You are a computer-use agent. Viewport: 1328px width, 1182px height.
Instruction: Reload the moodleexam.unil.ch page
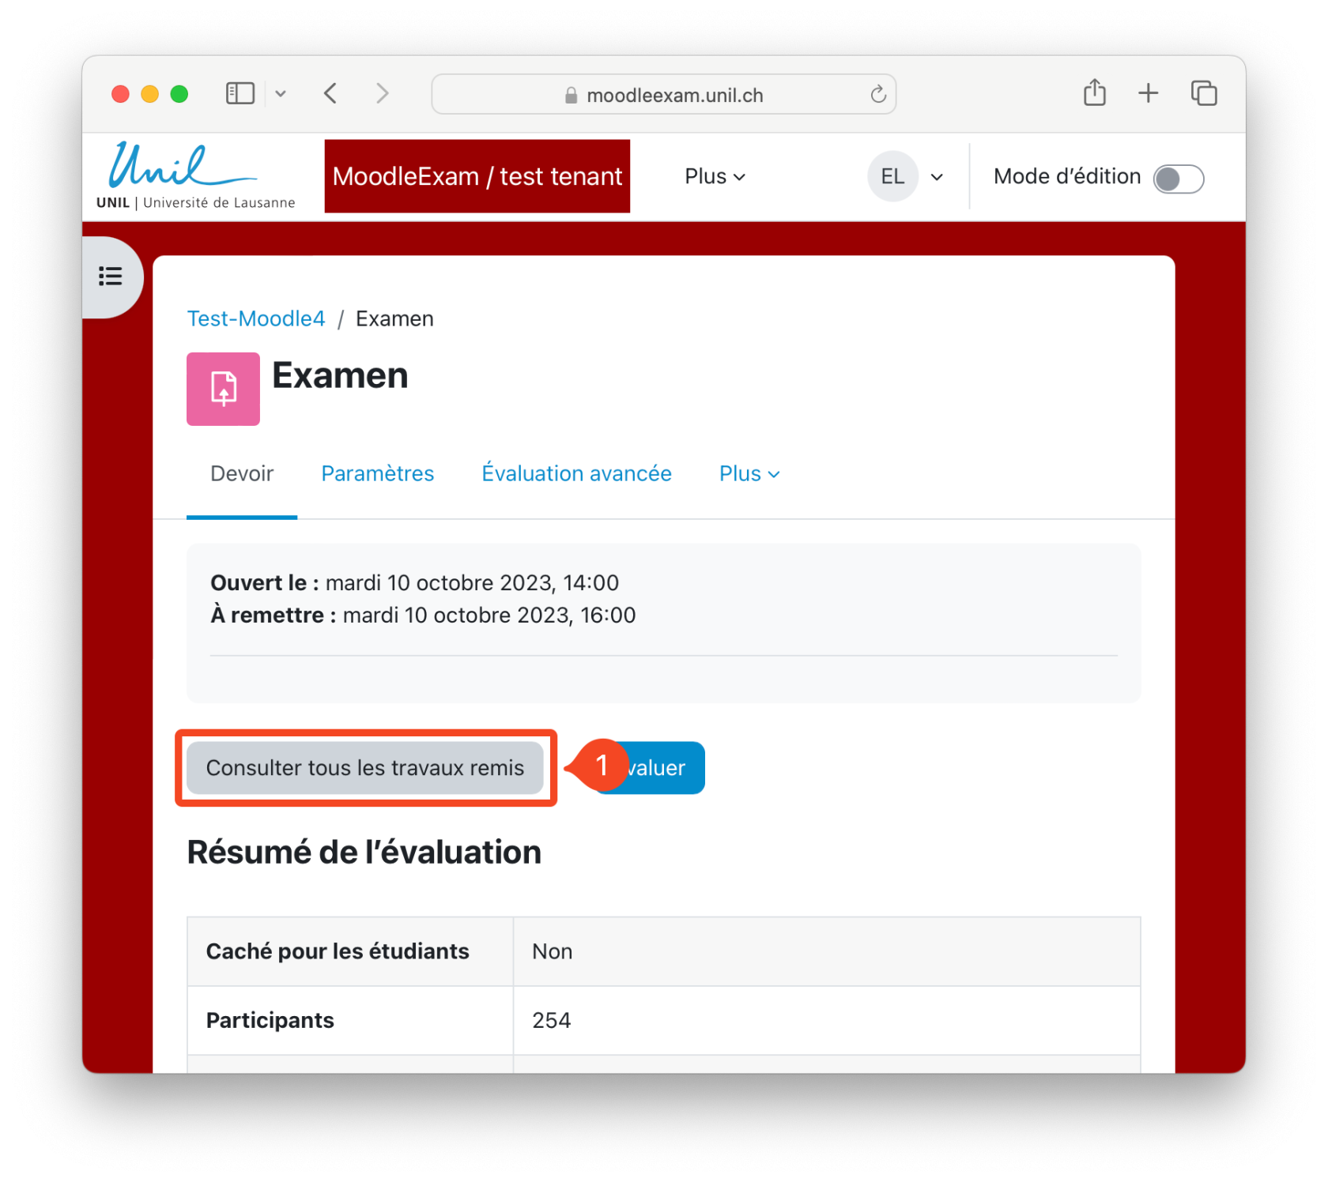coord(878,95)
